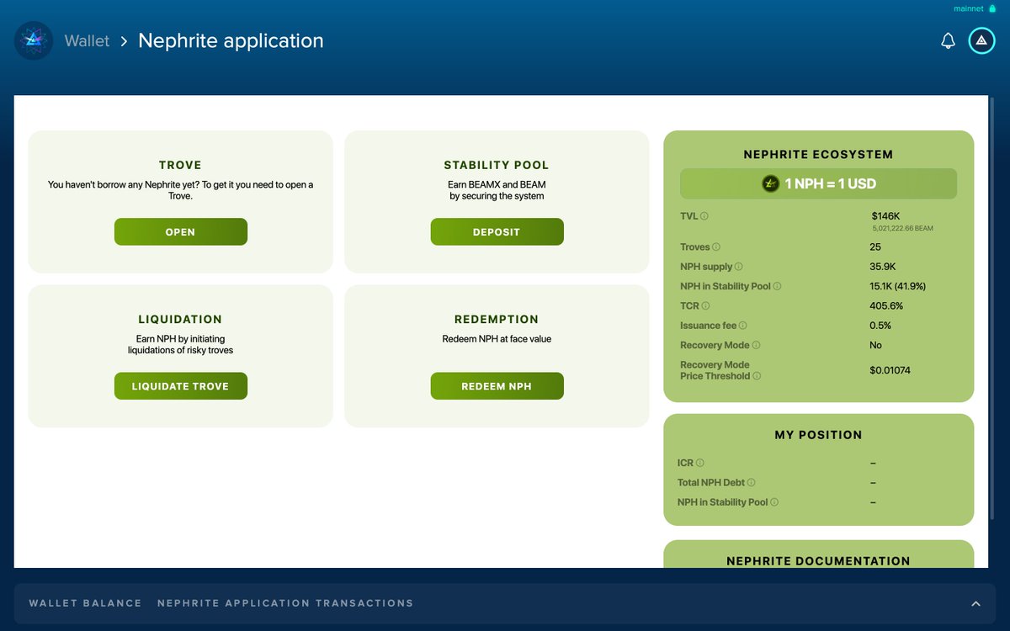This screenshot has height=631, width=1010.
Task: Click the Nephrite Documentation card heading
Action: point(818,561)
